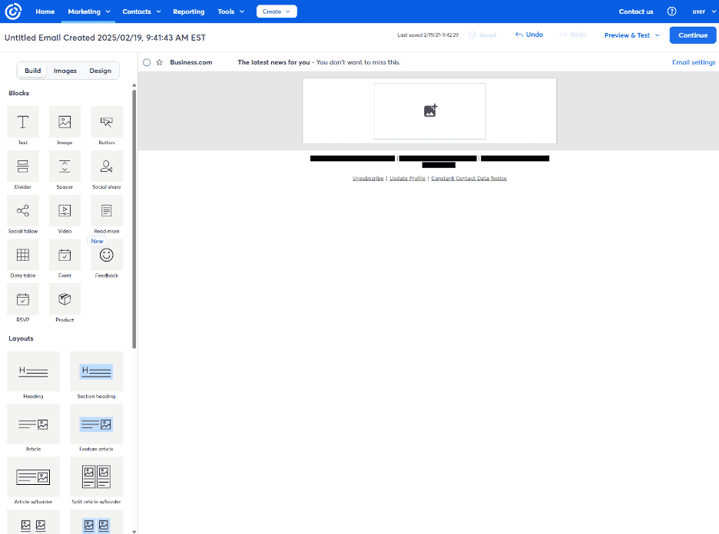Open the Create dropdown button
The height and width of the screenshot is (534, 719).
277,12
